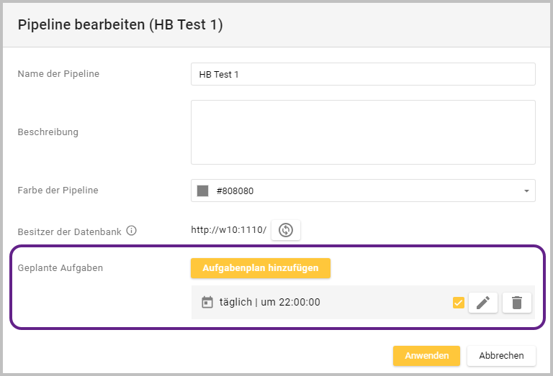Edit the daily schedule with the pencil icon
The image size is (553, 376).
(482, 303)
